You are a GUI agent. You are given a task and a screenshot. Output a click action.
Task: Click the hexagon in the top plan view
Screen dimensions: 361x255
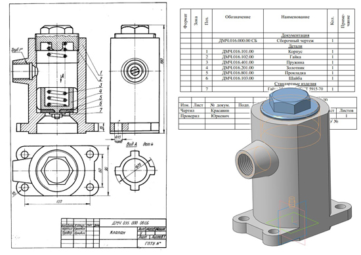click(57, 171)
